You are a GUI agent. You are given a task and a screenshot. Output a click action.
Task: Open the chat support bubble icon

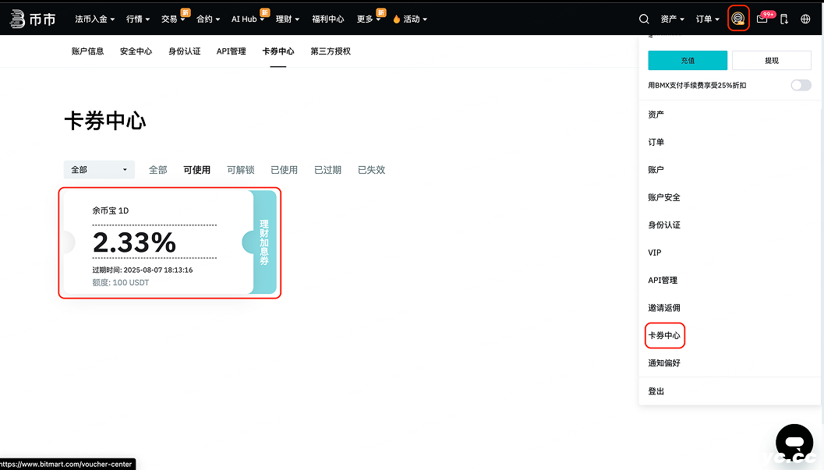click(794, 441)
